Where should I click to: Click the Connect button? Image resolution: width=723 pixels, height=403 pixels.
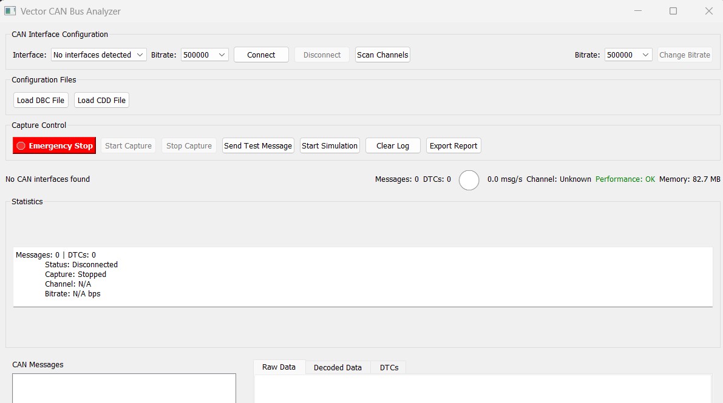click(x=261, y=55)
